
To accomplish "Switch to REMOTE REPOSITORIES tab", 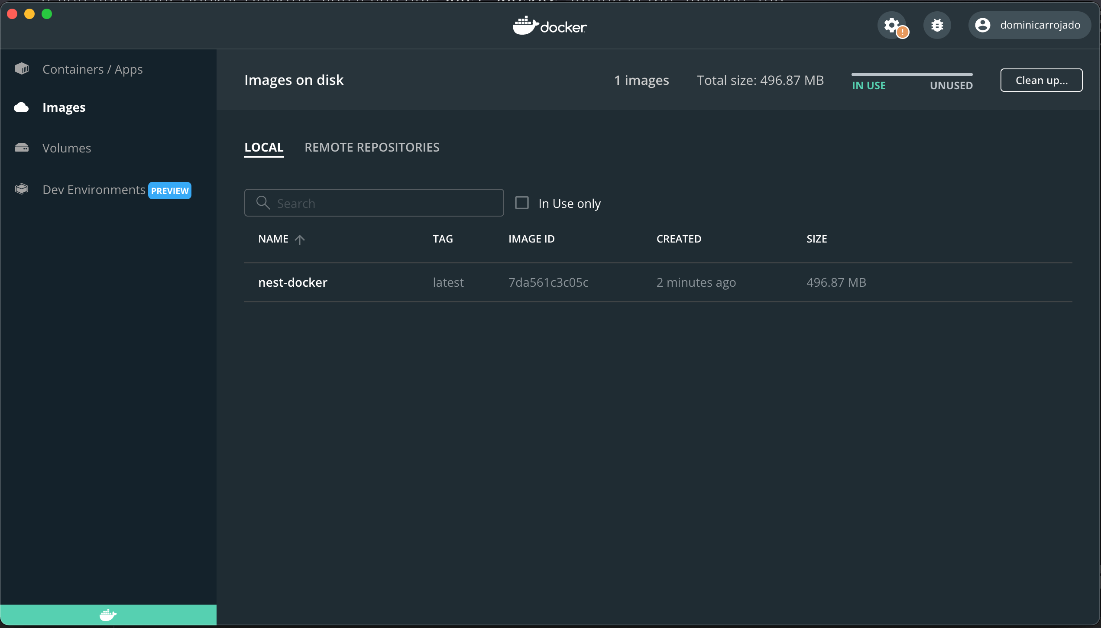I will [372, 147].
